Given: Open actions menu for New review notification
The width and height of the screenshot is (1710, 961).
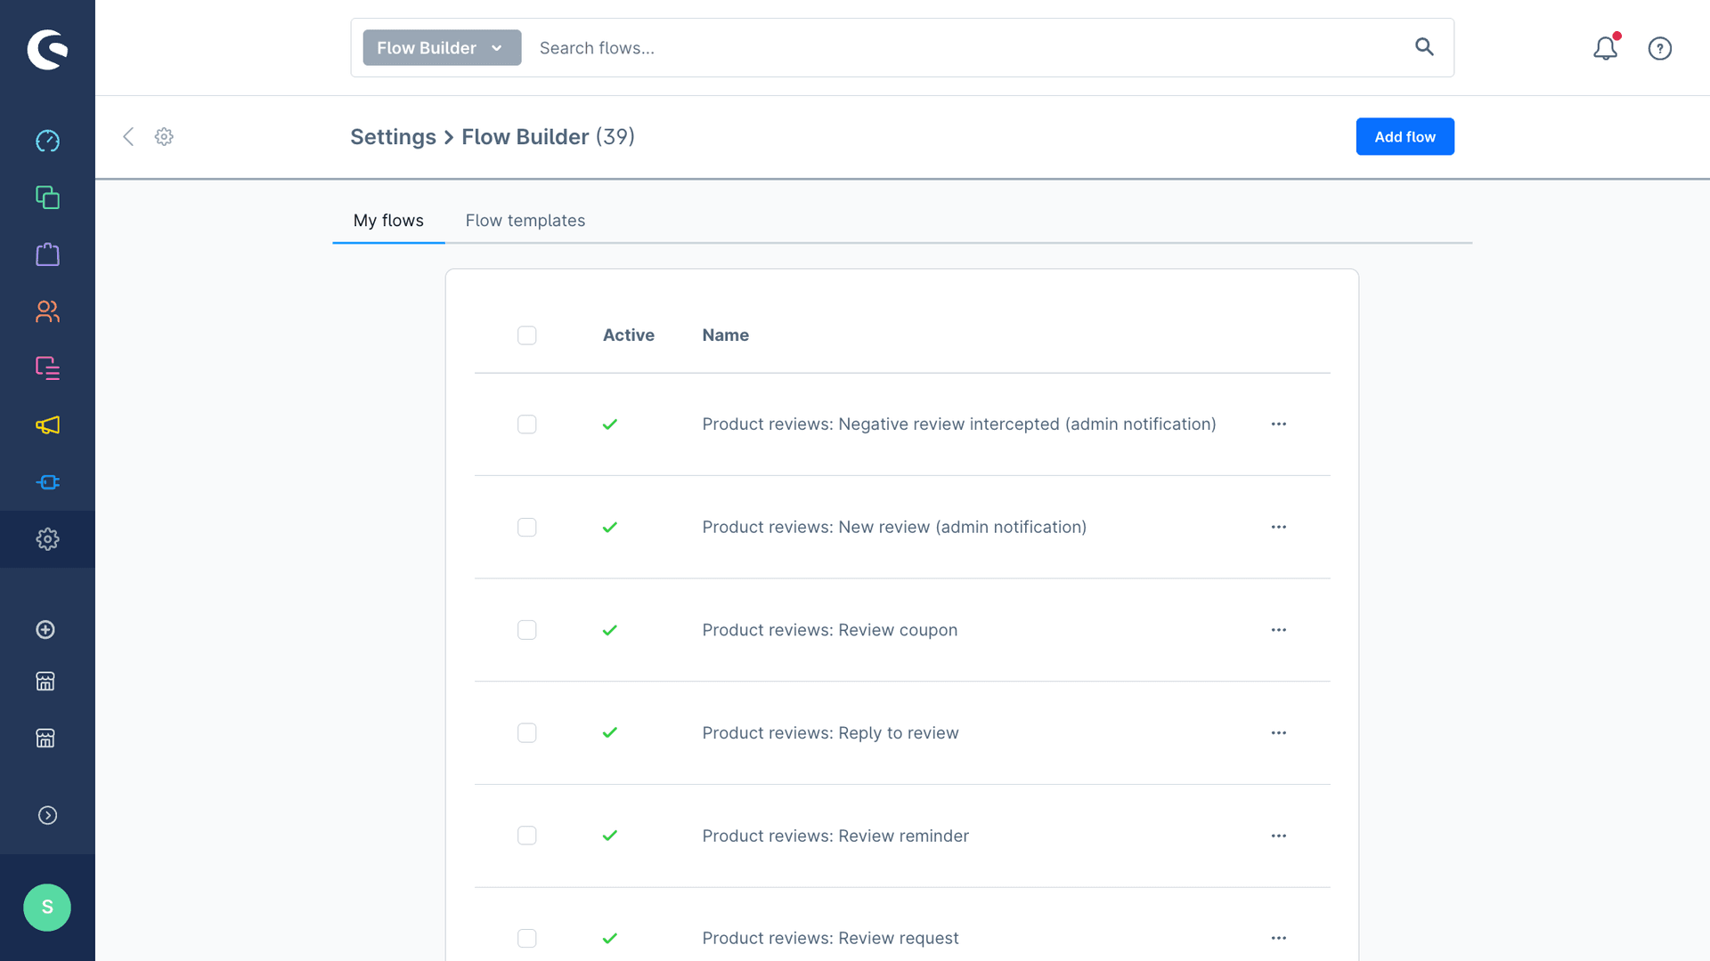Looking at the screenshot, I should [x=1279, y=527].
